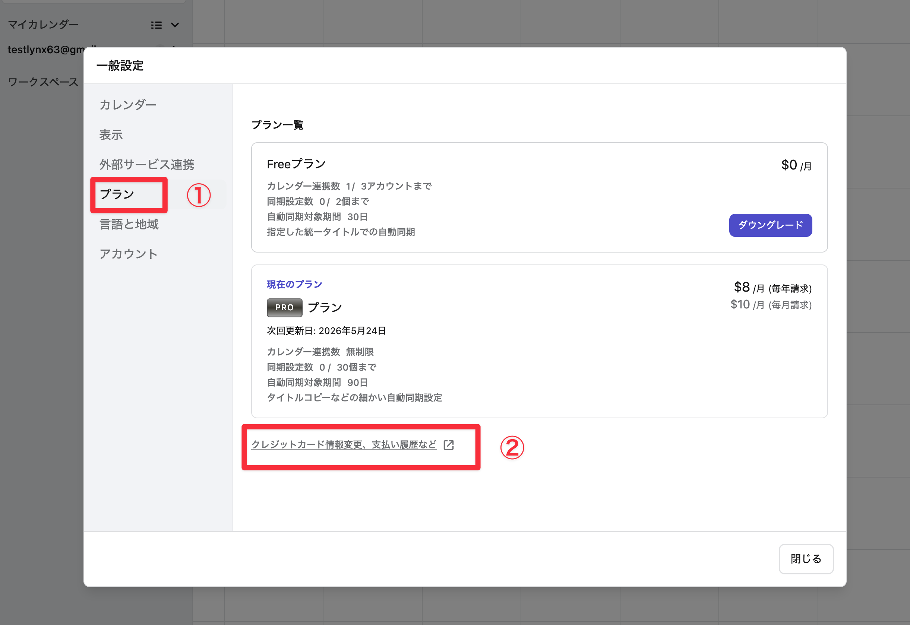910x625 pixels.
Task: Click the 次回更新日: 2026年5月24日 text
Action: (326, 331)
